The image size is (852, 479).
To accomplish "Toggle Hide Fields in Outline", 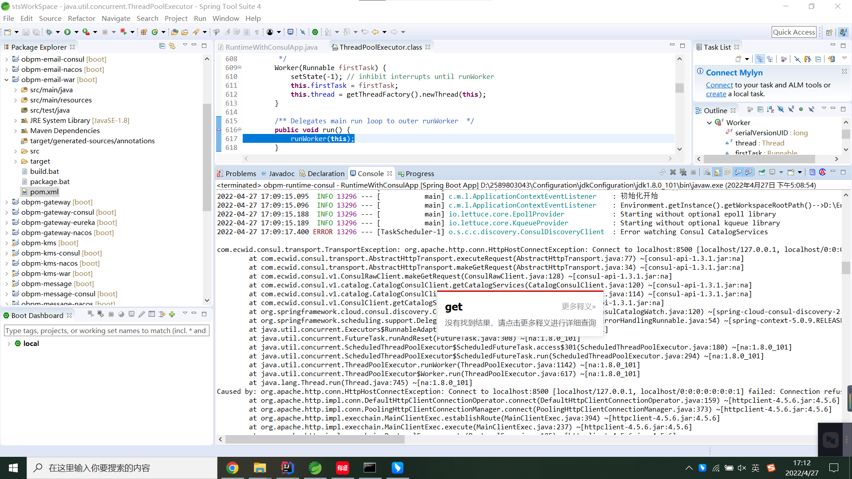I will coord(781,110).
